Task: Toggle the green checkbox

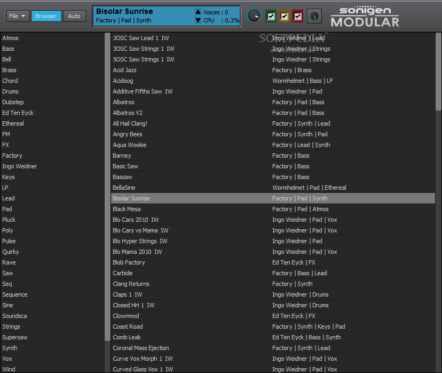Action: coord(271,16)
